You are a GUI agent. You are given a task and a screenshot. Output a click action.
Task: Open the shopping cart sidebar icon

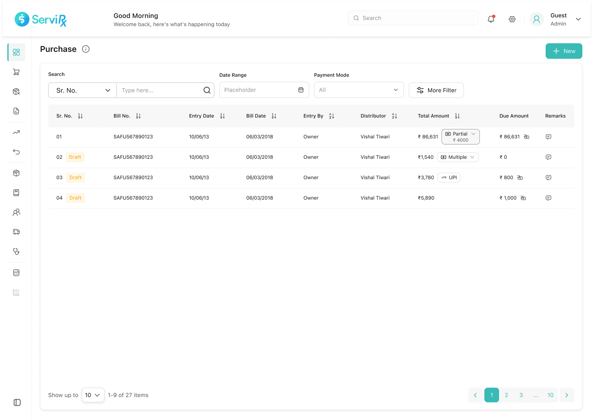pos(16,72)
